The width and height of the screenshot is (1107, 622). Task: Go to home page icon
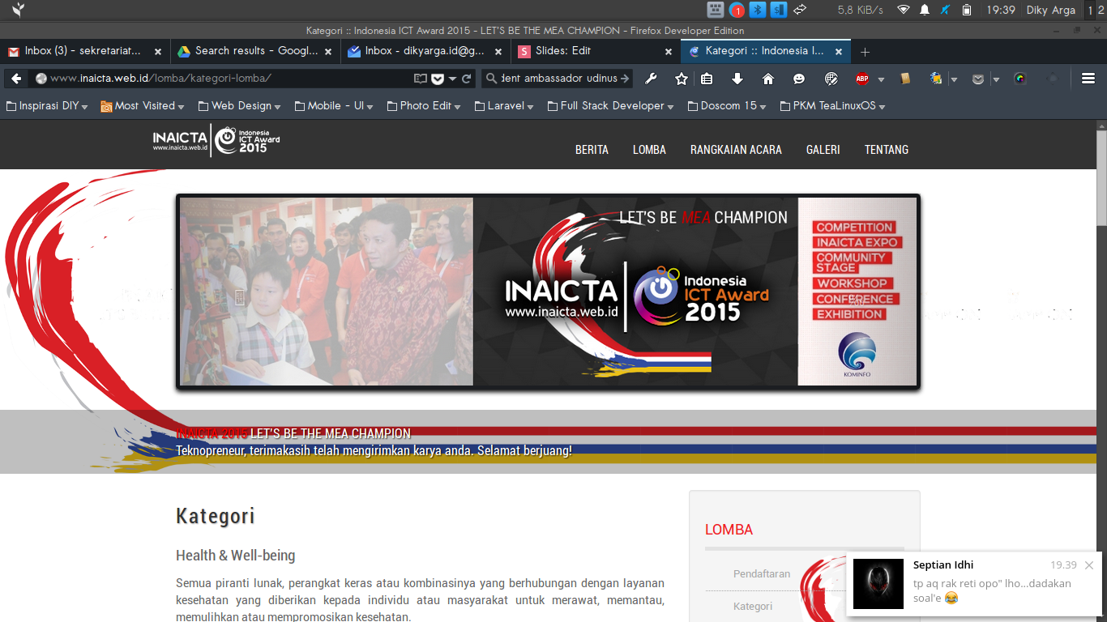pos(768,79)
